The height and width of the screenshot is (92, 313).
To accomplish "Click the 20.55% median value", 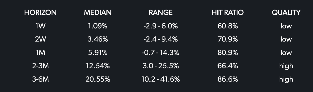I will tap(98, 79).
